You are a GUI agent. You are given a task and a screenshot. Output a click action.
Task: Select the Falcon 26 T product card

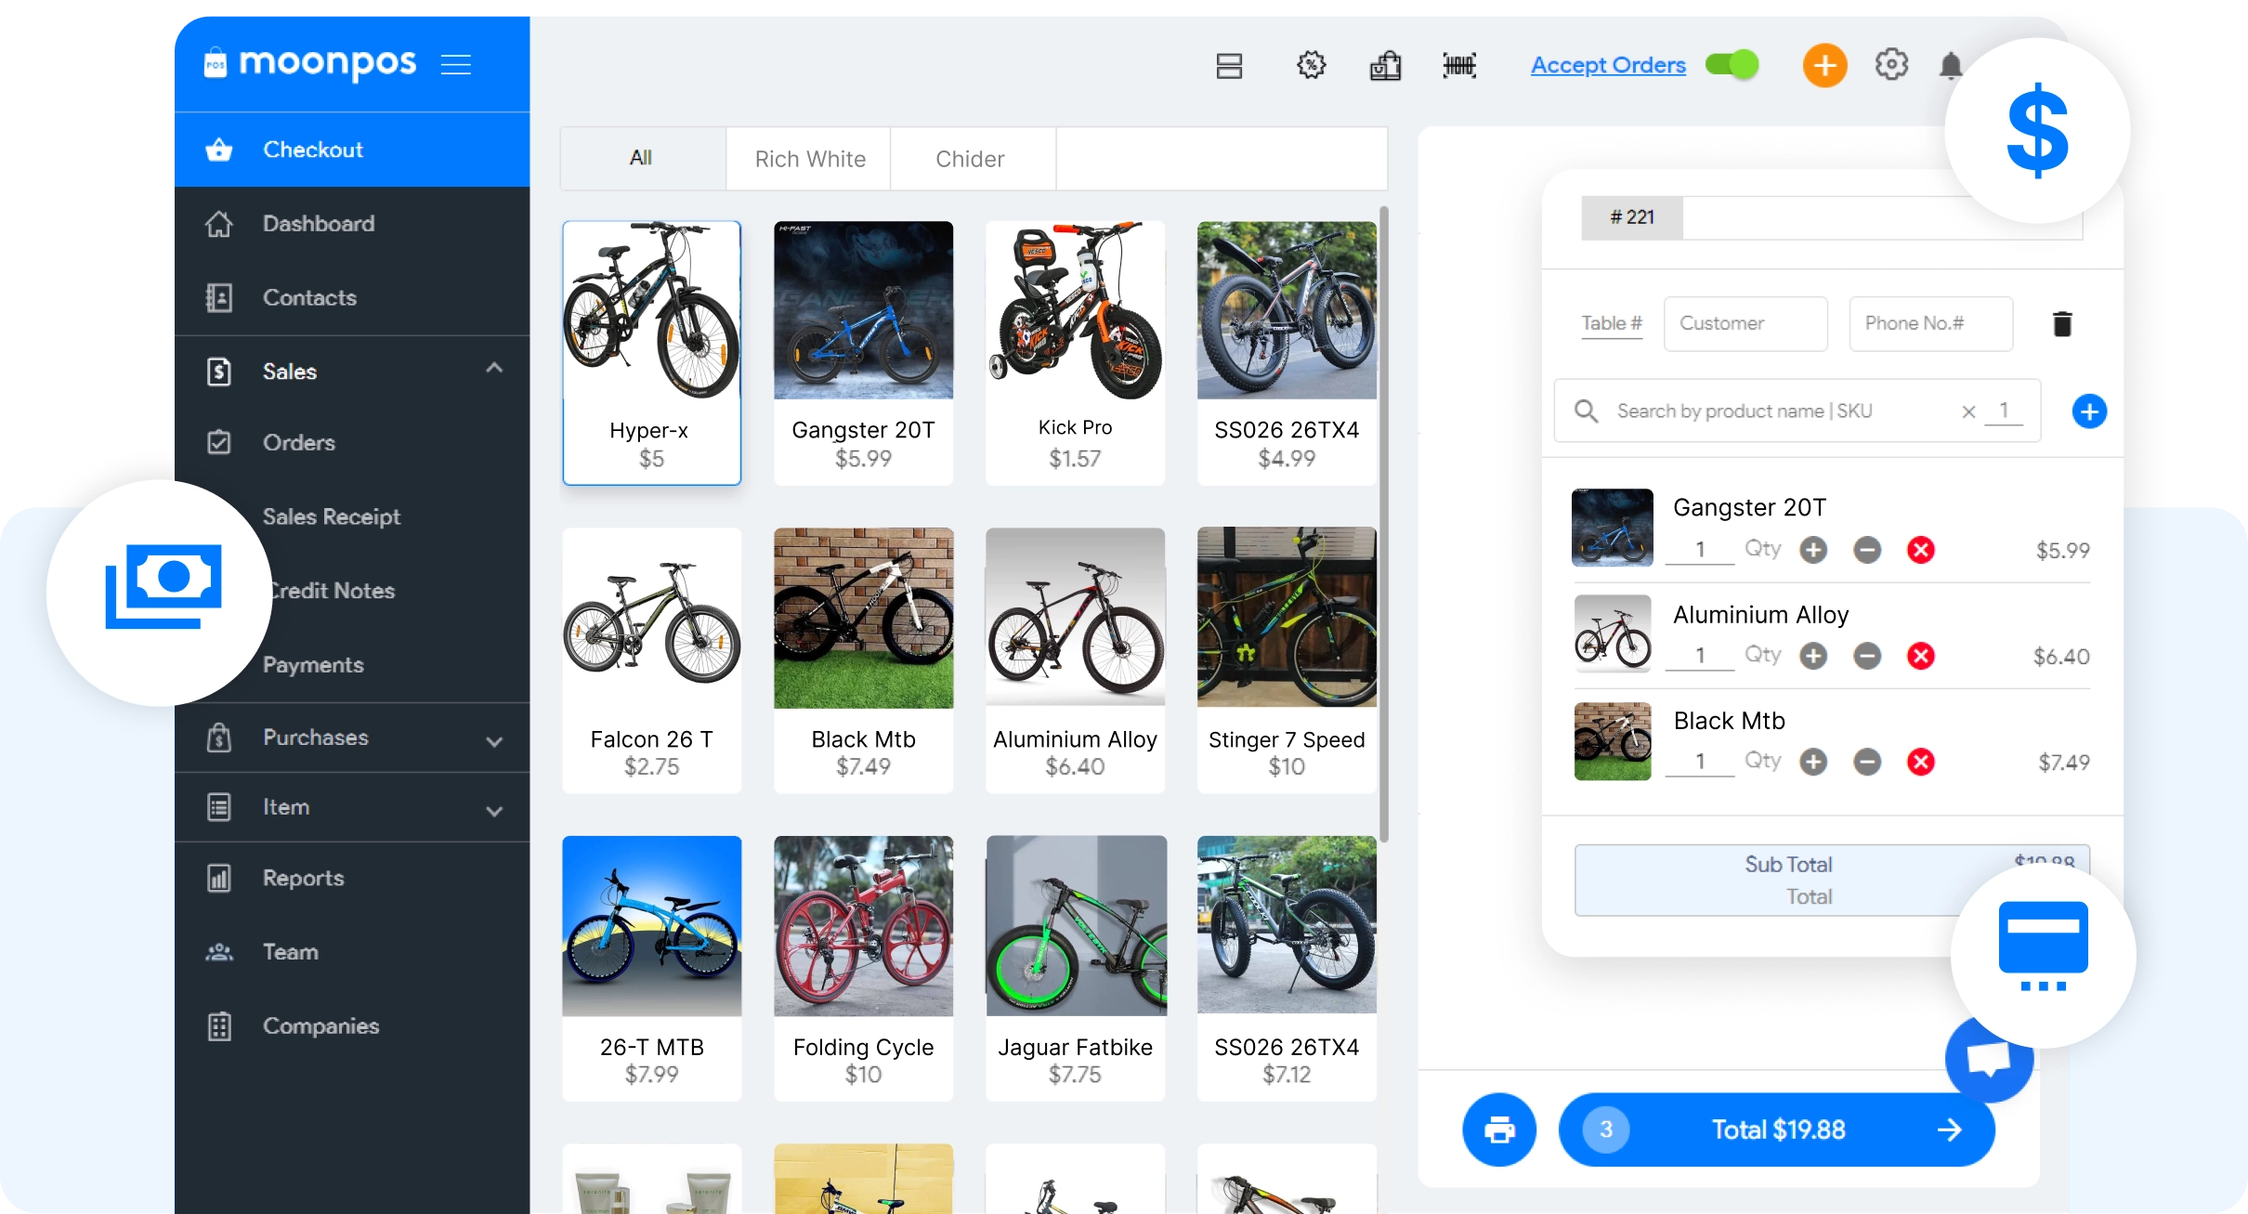click(651, 659)
